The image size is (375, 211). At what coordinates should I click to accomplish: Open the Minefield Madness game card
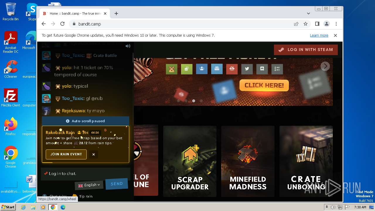pyautogui.click(x=248, y=161)
